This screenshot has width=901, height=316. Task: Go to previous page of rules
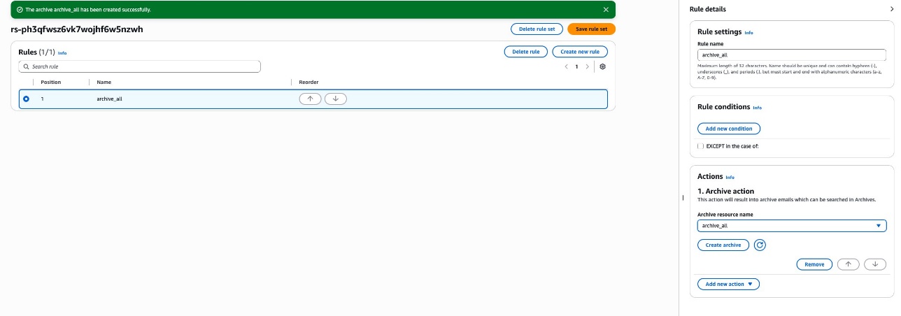click(566, 66)
